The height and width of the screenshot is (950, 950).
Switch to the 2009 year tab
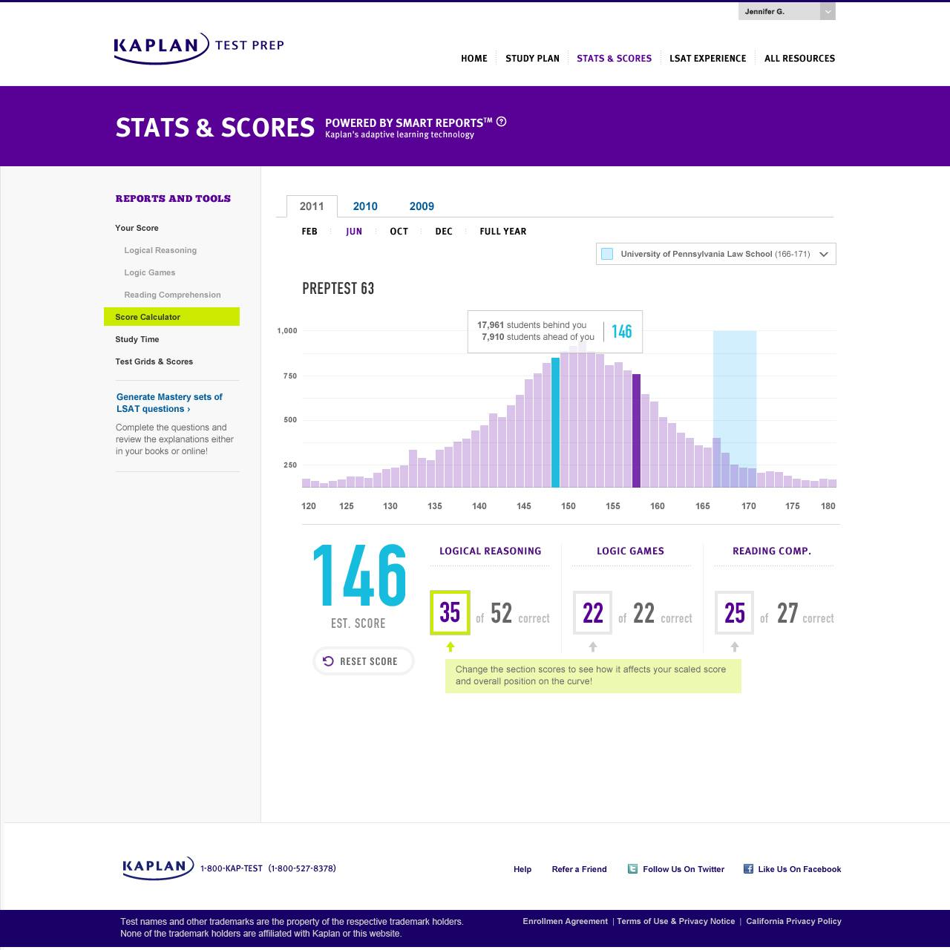pyautogui.click(x=422, y=206)
